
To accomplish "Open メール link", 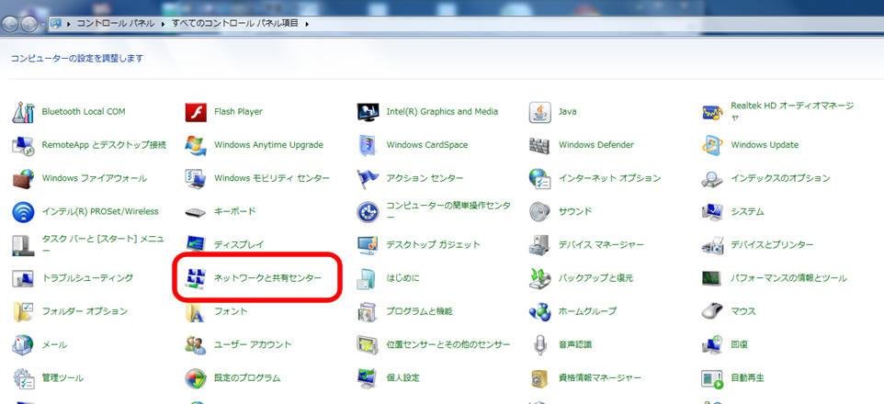I will (55, 345).
